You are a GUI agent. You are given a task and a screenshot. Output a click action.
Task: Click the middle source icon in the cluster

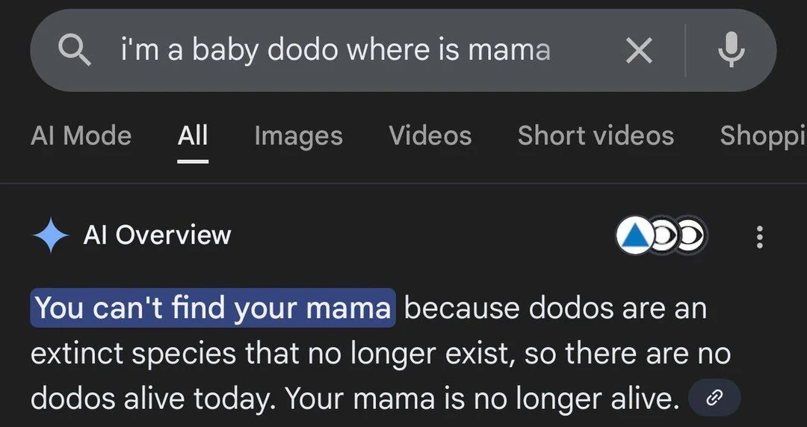[x=664, y=236]
